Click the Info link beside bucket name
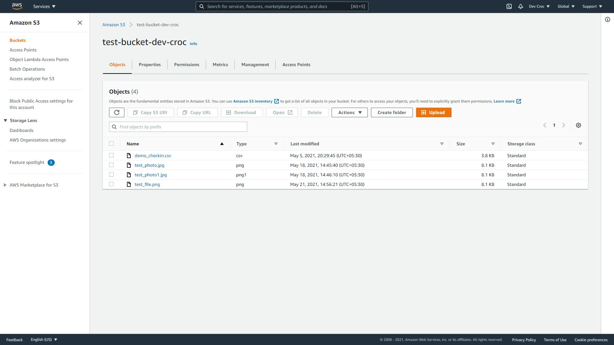 (x=193, y=44)
